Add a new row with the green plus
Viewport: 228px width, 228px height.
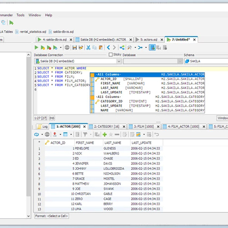coord(104,135)
